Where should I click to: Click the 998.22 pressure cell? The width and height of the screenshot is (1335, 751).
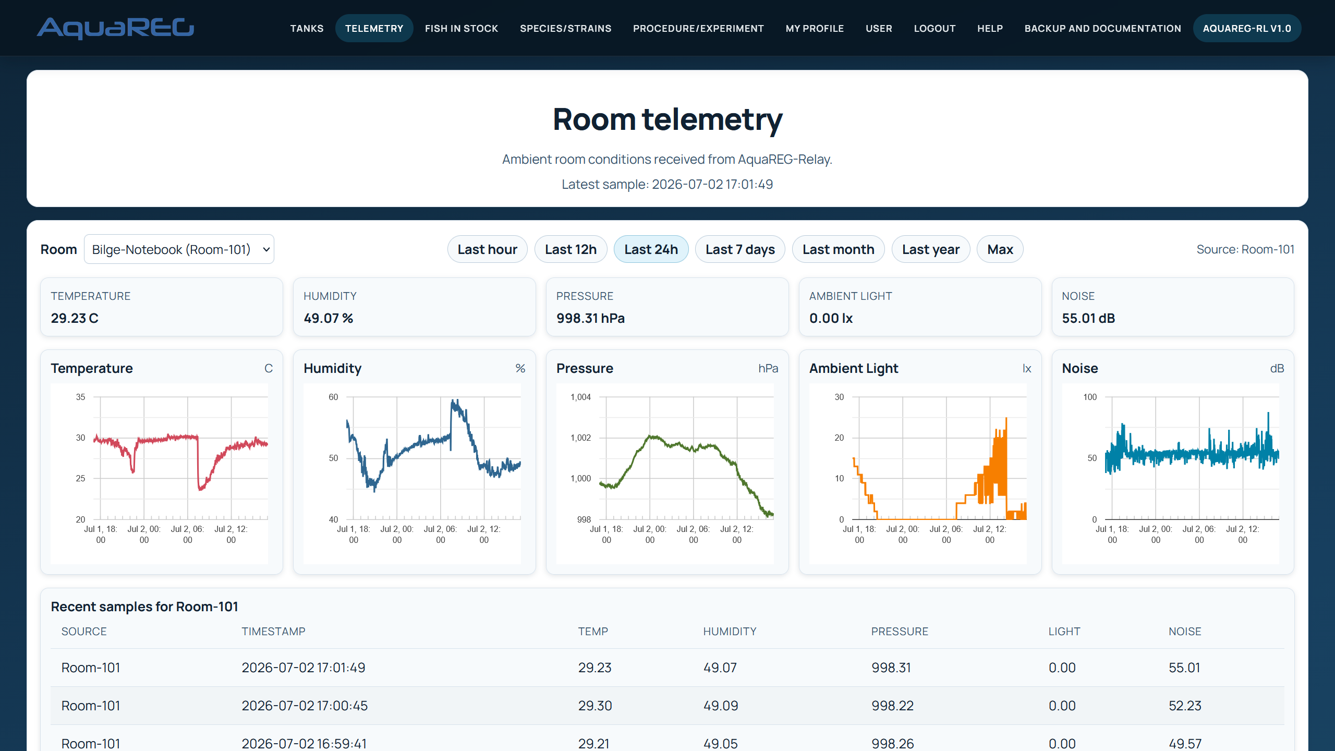tap(892, 706)
